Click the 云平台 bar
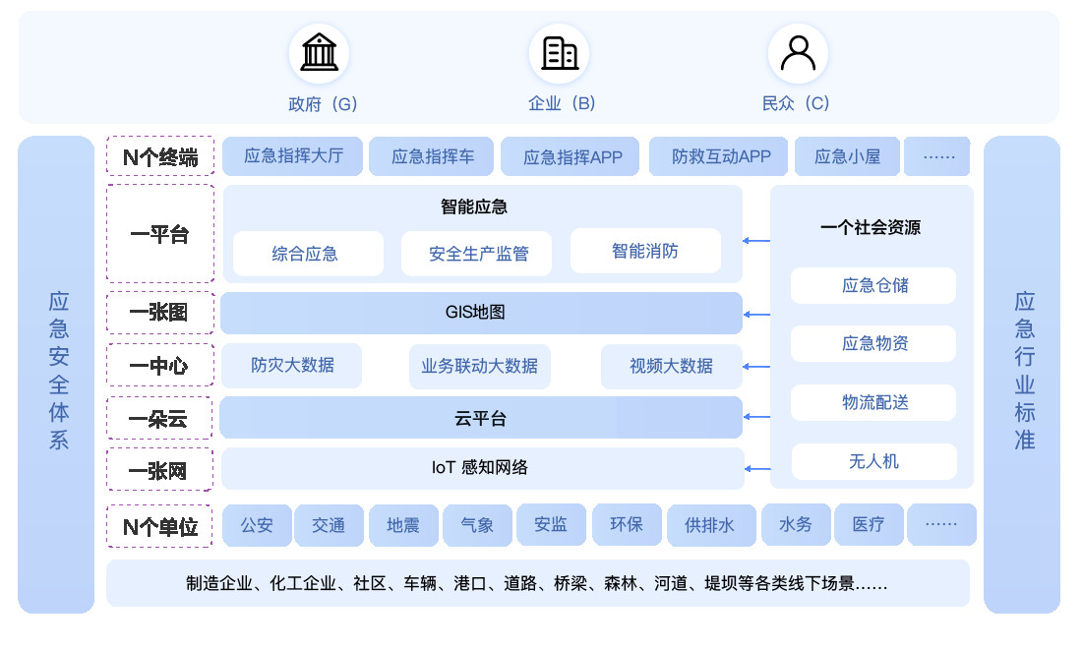The width and height of the screenshot is (1082, 649). pos(481,417)
